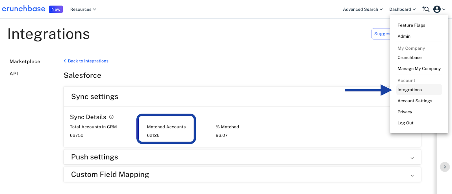
Task: Choose Crunchbase under My Company
Action: coord(409,58)
